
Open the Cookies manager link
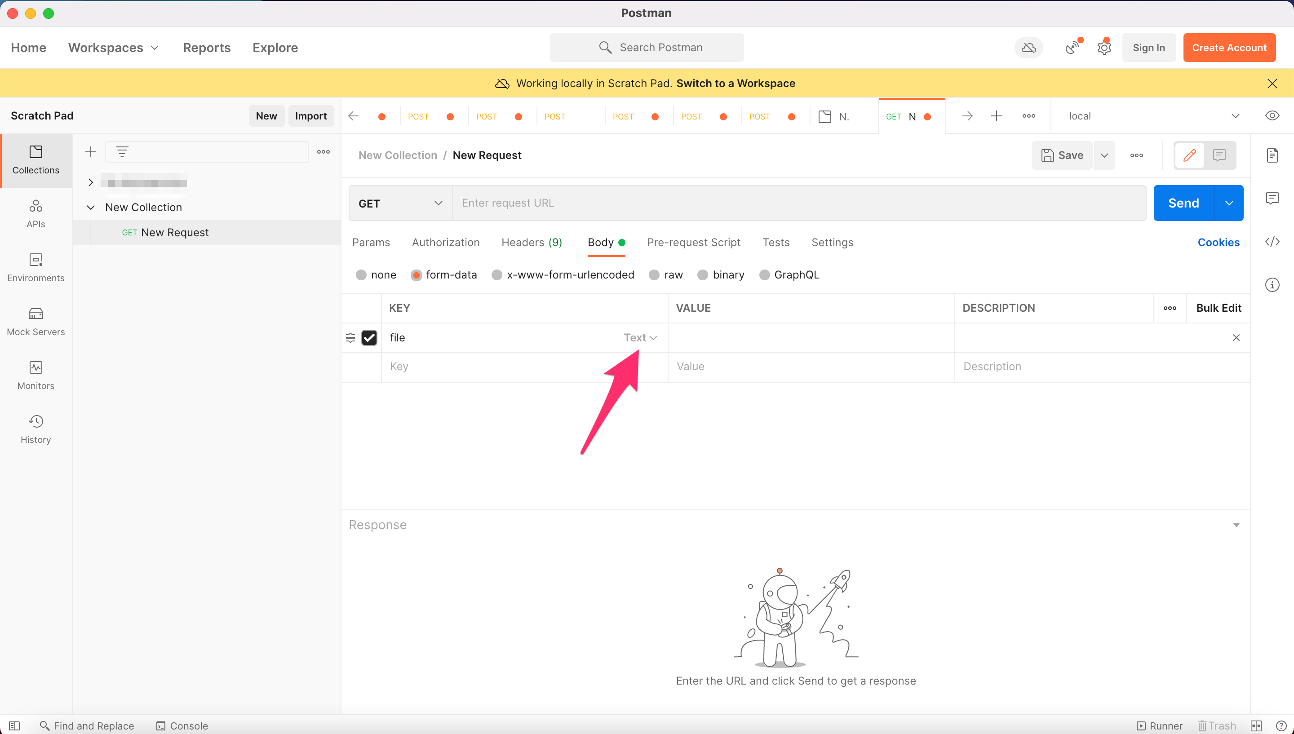click(x=1219, y=243)
